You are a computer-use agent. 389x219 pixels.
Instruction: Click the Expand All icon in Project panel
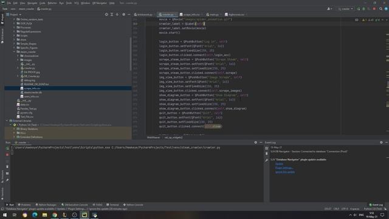click(112, 15)
